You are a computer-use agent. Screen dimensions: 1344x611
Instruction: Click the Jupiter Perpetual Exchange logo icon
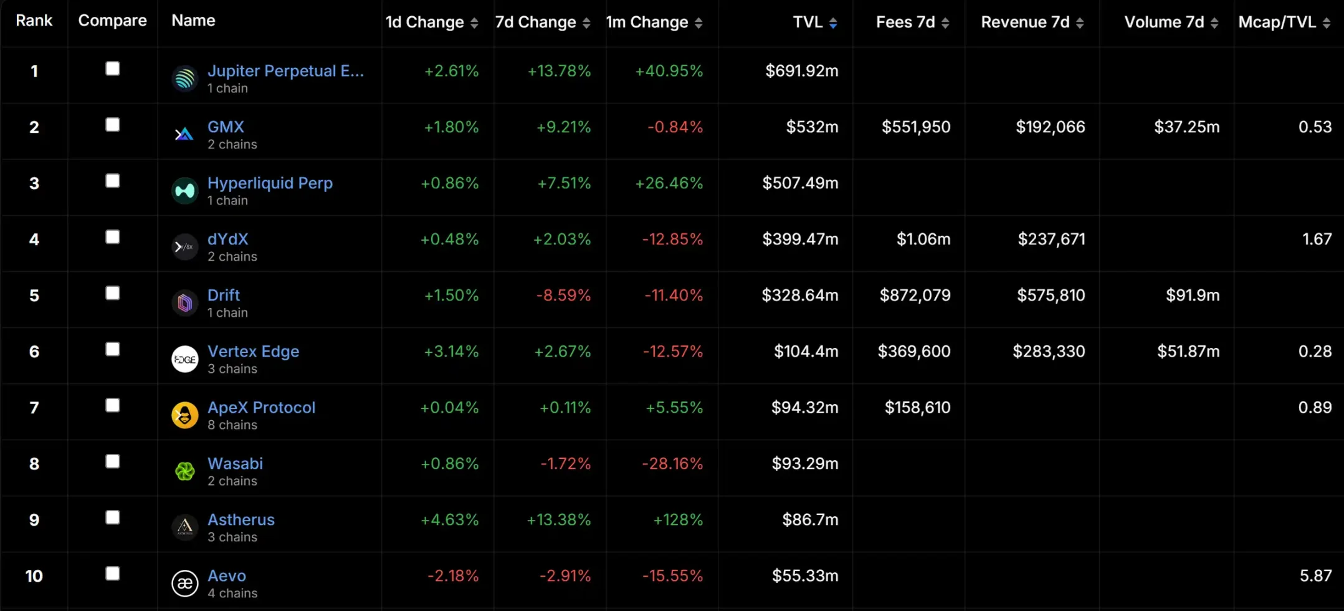pyautogui.click(x=184, y=79)
